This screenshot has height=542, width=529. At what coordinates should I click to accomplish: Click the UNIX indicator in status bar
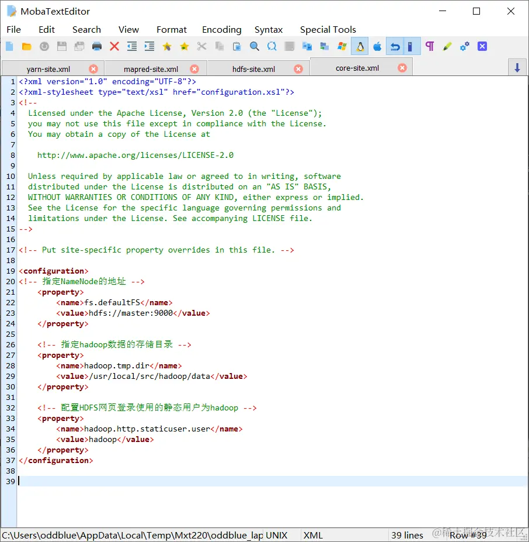click(x=277, y=535)
